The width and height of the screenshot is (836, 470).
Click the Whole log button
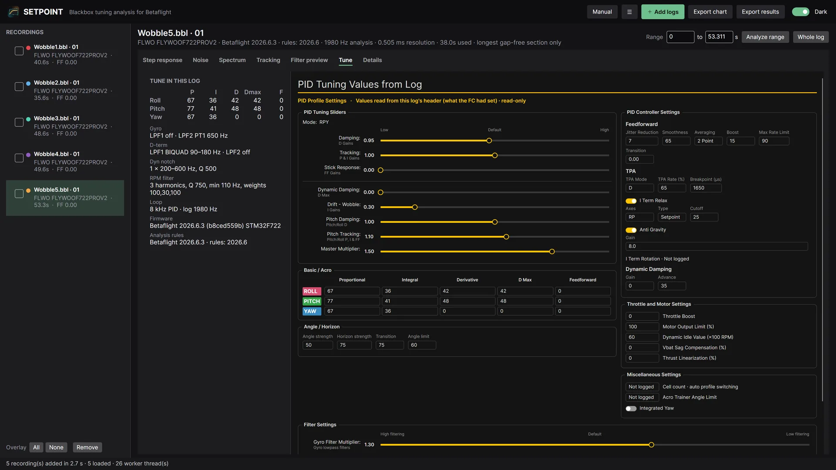811,37
